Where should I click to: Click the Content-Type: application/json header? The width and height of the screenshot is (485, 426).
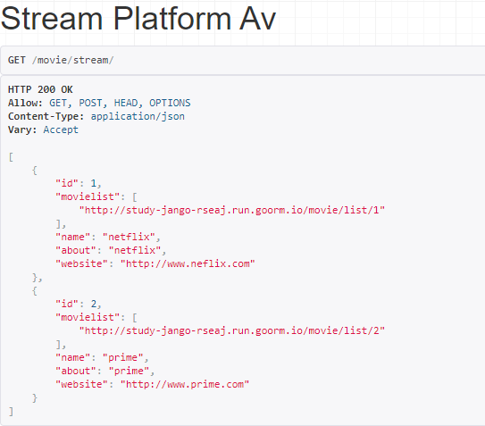coord(96,117)
